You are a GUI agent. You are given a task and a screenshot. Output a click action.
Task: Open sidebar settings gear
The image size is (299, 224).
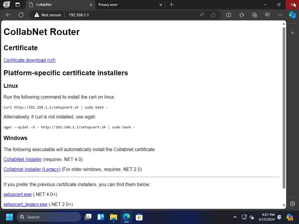click(x=292, y=204)
